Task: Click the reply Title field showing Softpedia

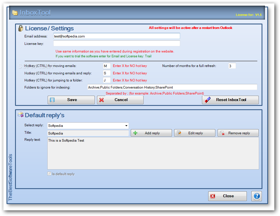Action: tap(88, 133)
